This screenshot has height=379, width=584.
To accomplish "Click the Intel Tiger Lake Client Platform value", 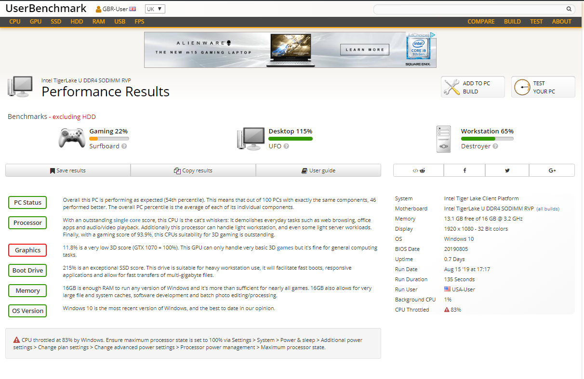I will (481, 198).
